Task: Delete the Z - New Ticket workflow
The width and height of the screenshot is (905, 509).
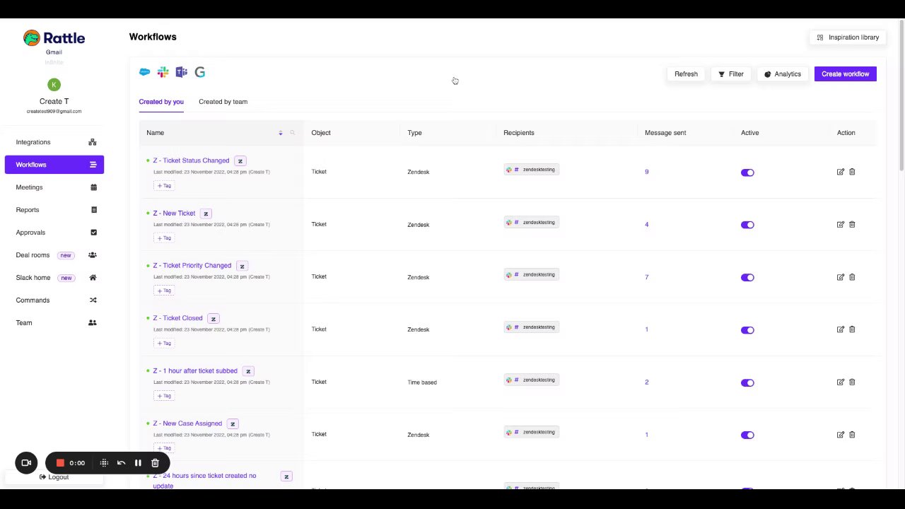Action: [x=852, y=224]
